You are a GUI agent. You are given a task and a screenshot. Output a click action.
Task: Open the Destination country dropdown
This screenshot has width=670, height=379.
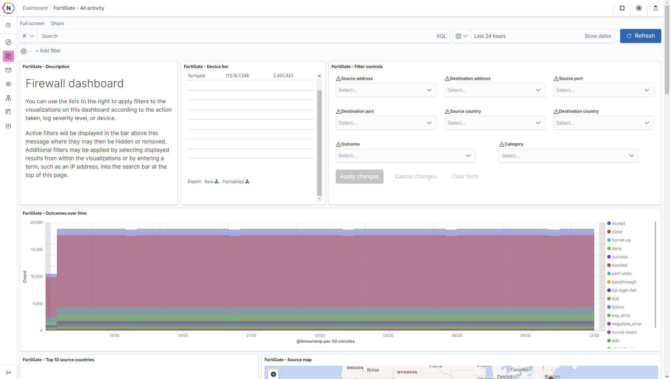tap(603, 123)
